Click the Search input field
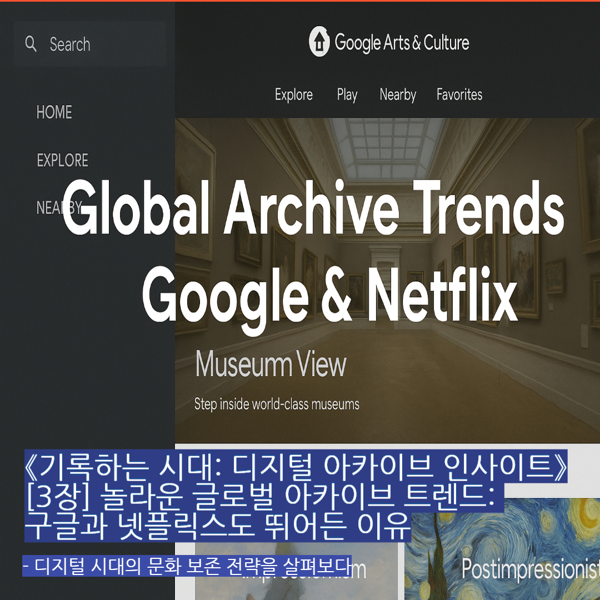 pyautogui.click(x=90, y=44)
